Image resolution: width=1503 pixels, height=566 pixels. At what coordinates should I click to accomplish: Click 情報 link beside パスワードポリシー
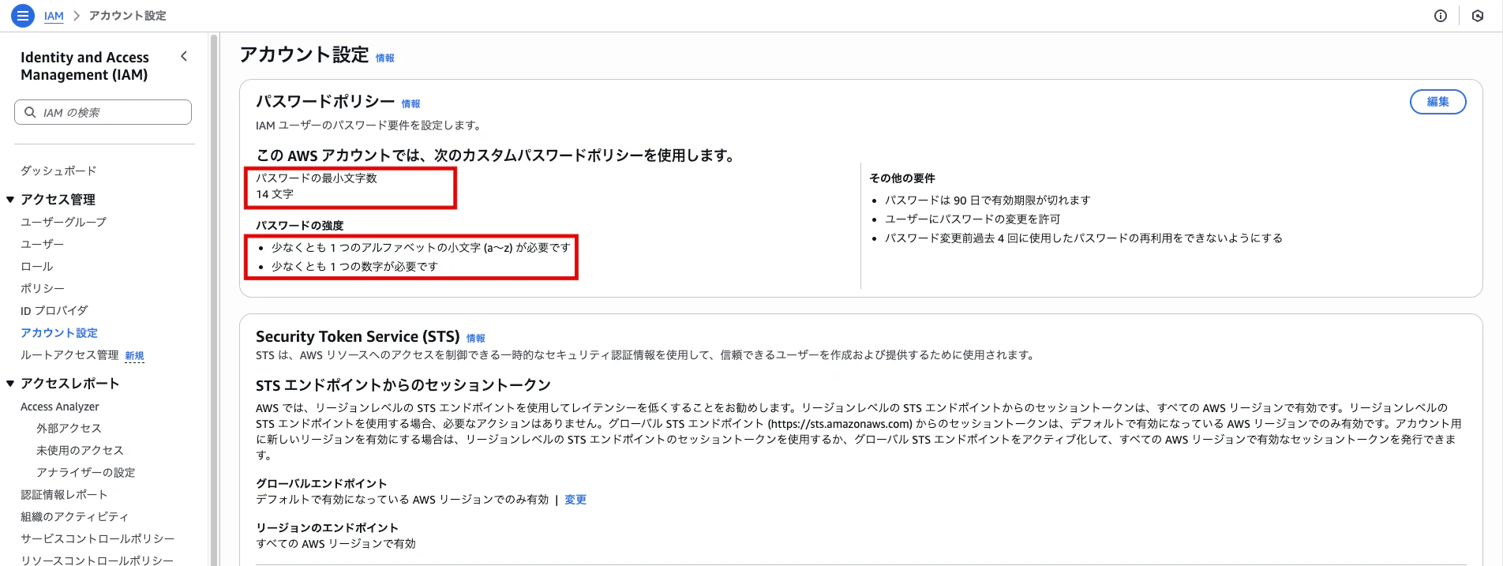pos(410,103)
